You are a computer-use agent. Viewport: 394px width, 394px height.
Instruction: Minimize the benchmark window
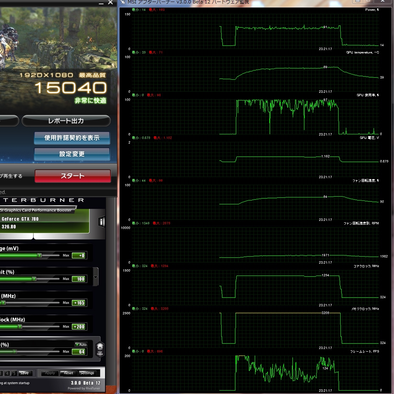(101, 3)
